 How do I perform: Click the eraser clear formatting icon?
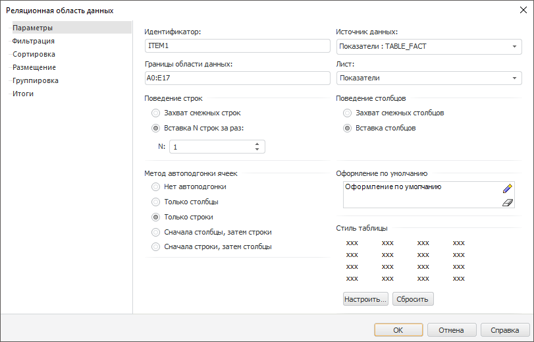click(x=507, y=202)
